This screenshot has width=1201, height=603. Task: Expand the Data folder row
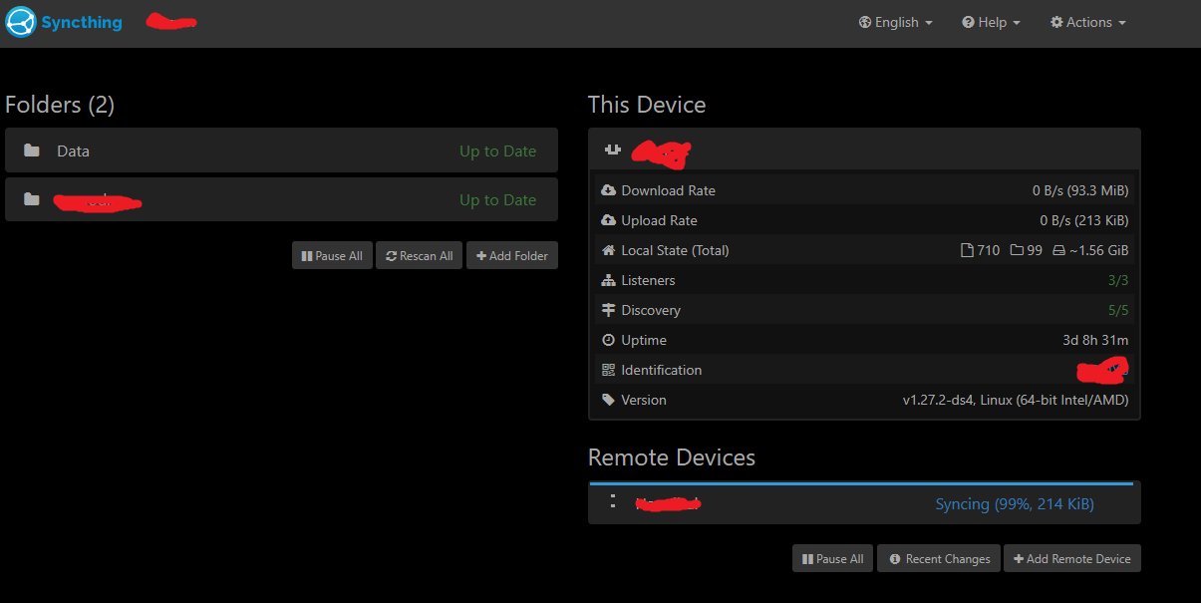(281, 151)
